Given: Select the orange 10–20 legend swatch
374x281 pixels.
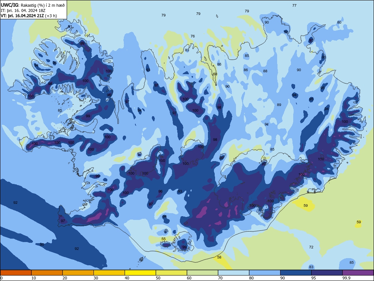Looking at the screenshot, I should pyautogui.click(x=47, y=273).
